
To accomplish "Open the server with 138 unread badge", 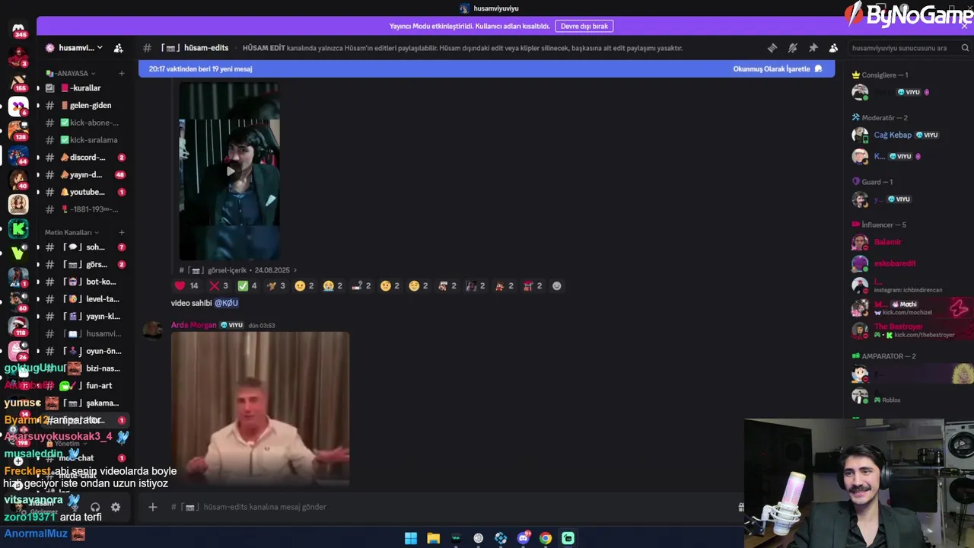I will (x=18, y=130).
